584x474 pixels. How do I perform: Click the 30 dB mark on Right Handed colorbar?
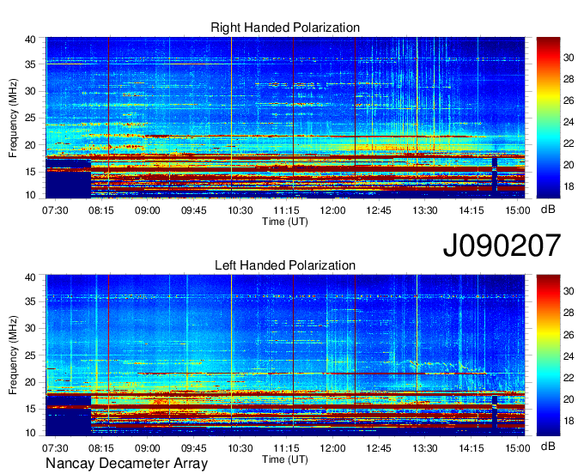[x=569, y=58]
